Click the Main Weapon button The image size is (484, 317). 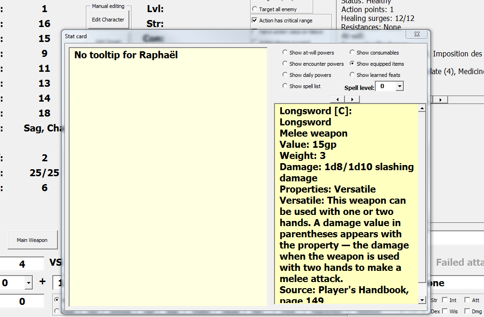click(x=32, y=240)
